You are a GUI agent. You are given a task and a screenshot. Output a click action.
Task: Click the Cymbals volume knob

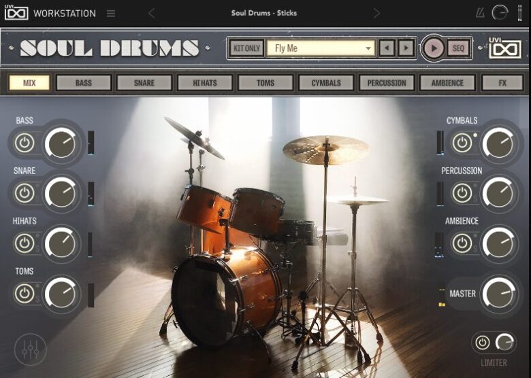click(x=499, y=143)
